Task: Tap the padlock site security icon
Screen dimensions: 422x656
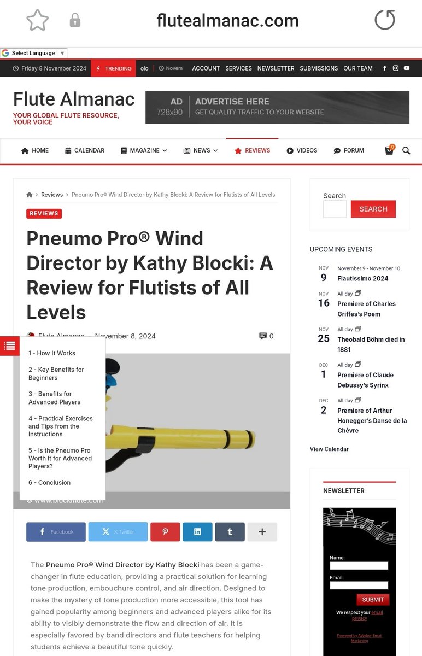Action: tap(75, 21)
